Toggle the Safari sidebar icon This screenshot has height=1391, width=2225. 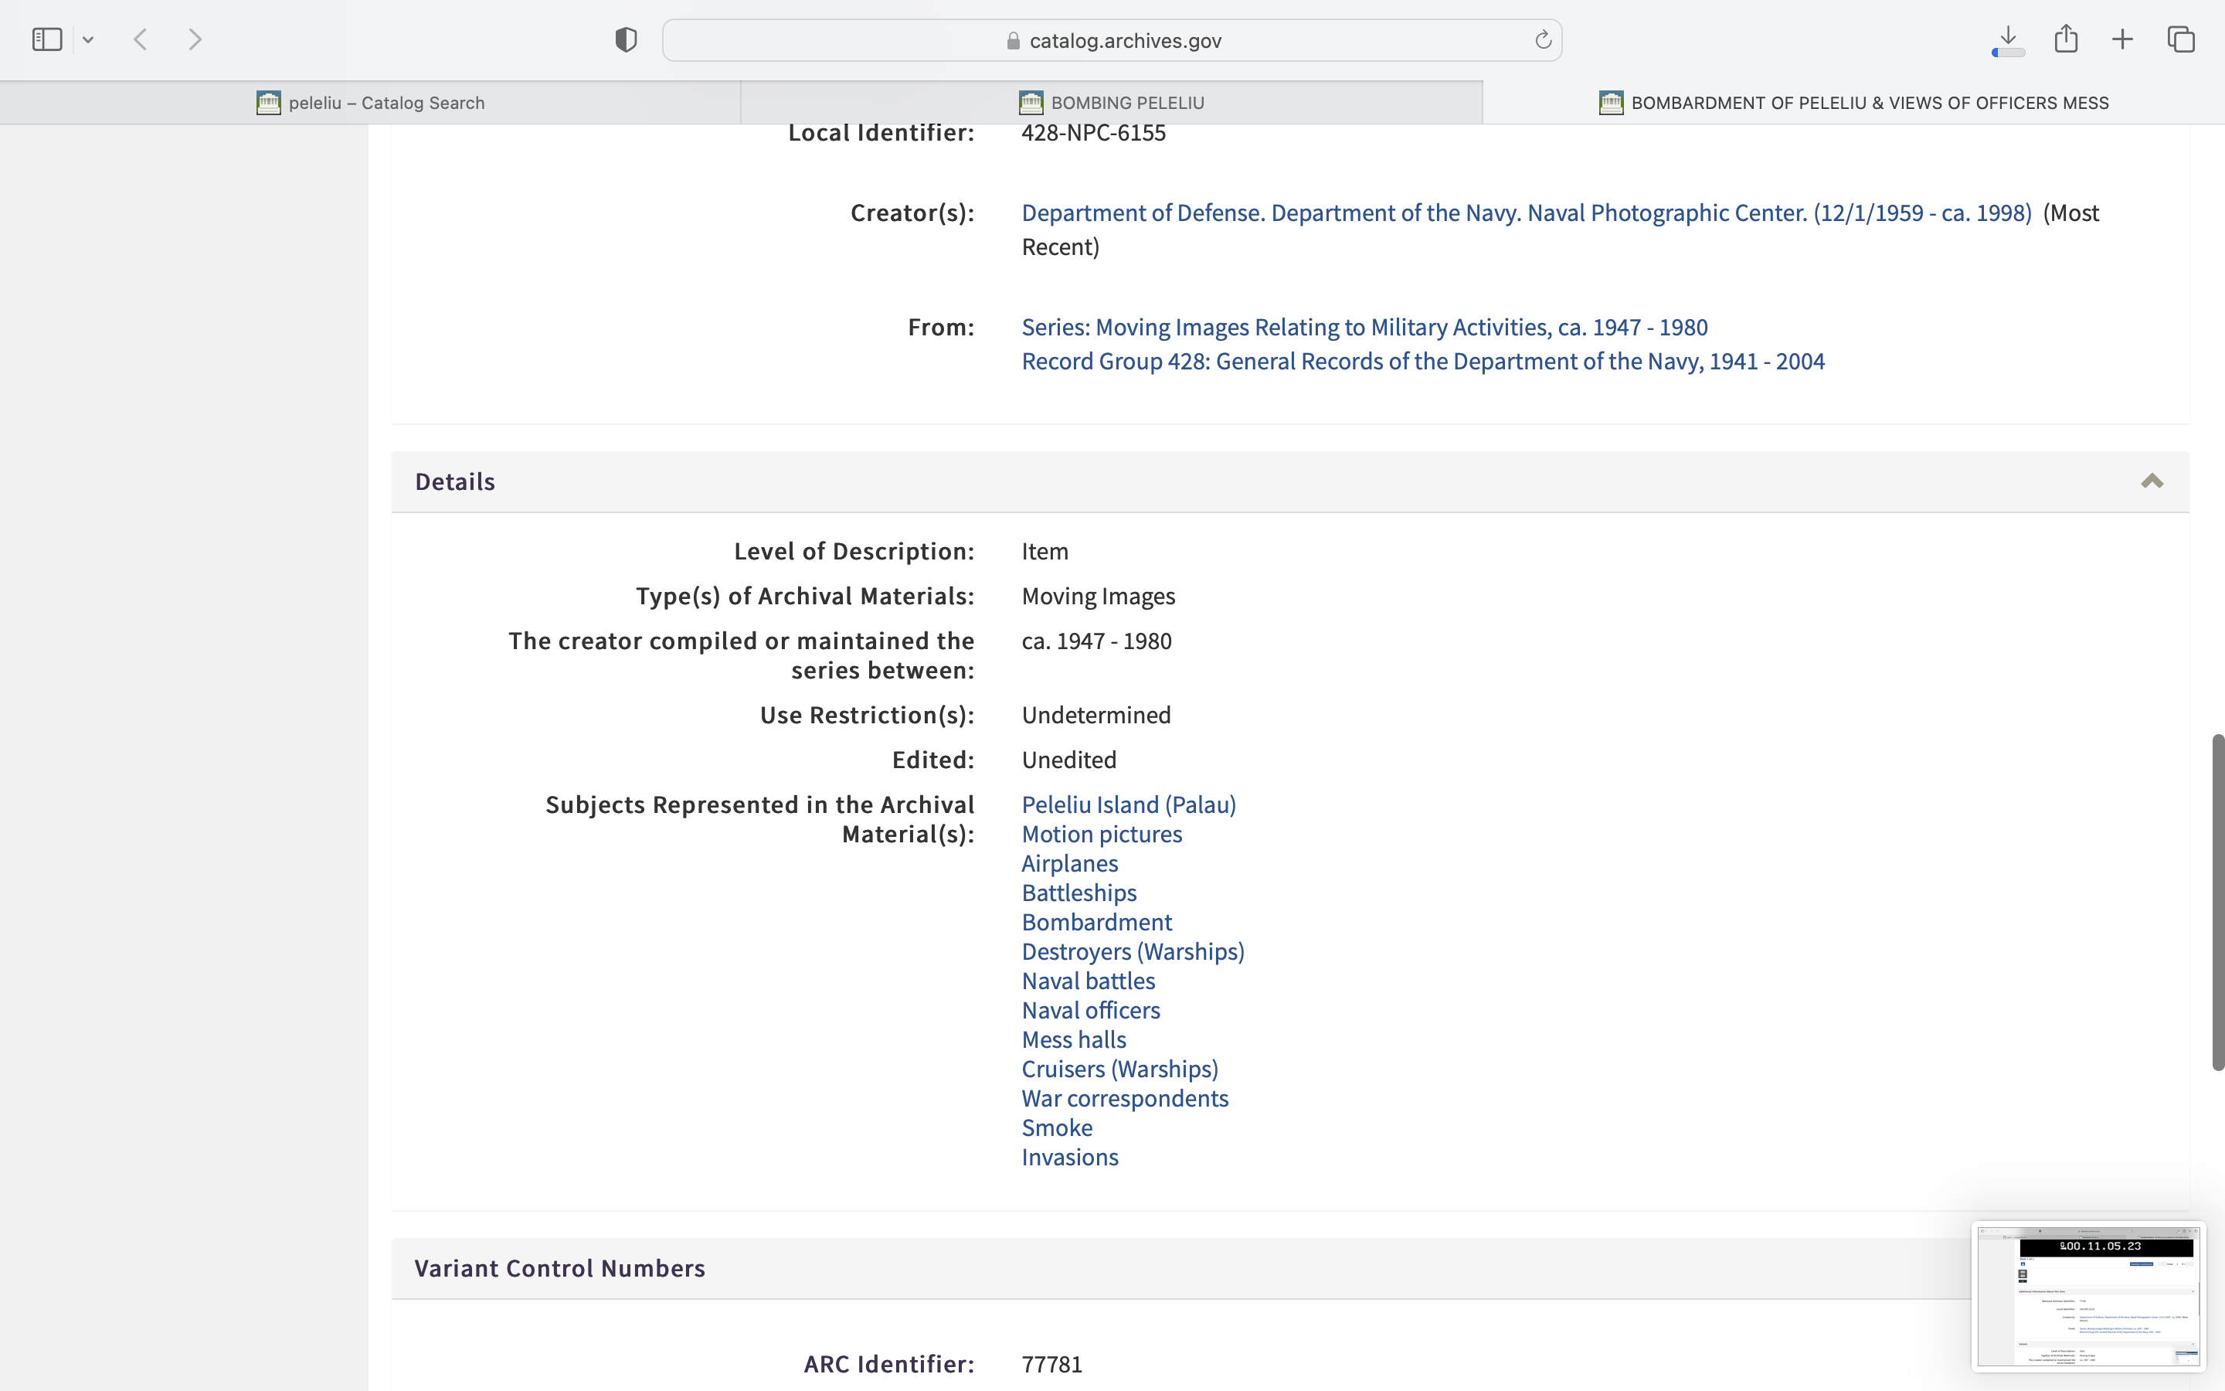click(x=47, y=39)
